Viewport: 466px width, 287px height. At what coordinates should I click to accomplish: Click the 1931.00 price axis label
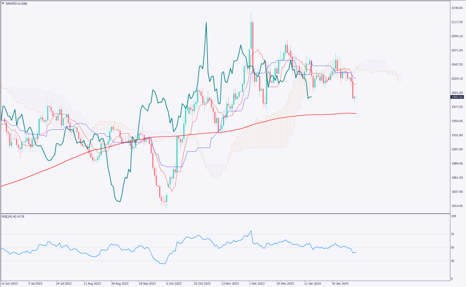tap(457, 135)
